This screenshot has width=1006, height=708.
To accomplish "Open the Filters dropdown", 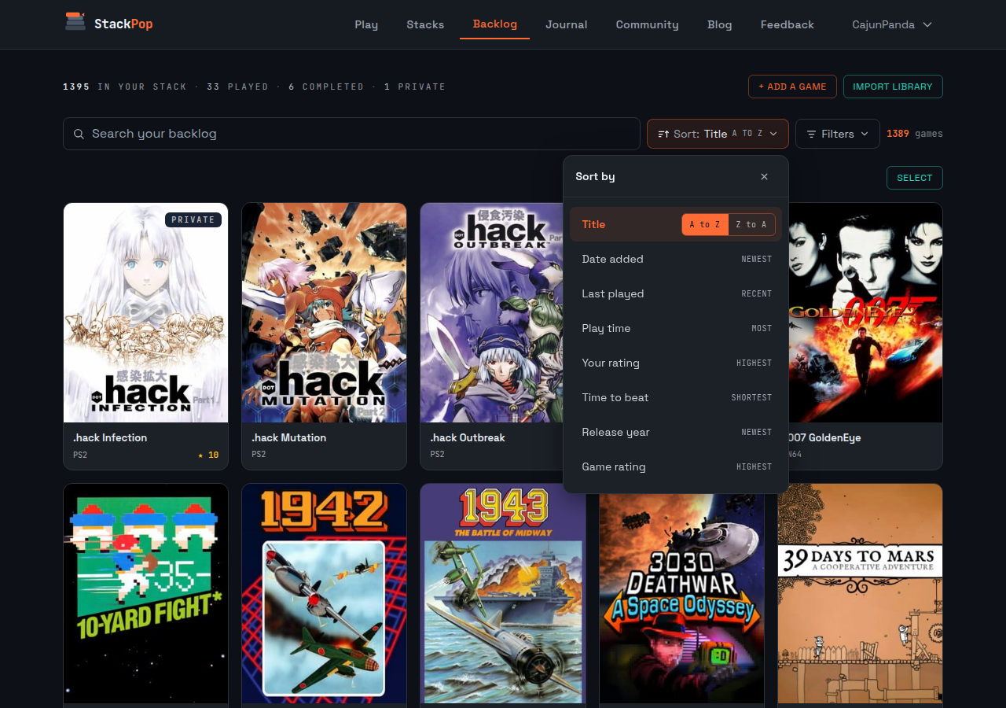I will click(837, 134).
